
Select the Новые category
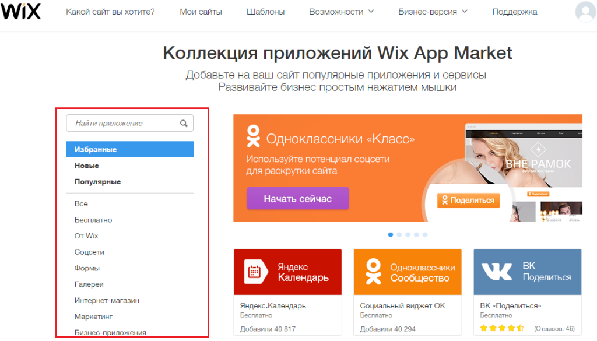(87, 166)
